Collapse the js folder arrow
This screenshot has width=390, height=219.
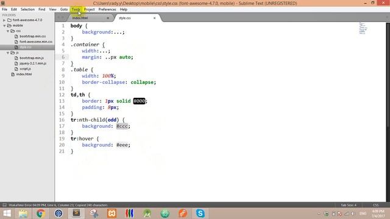pos(8,53)
